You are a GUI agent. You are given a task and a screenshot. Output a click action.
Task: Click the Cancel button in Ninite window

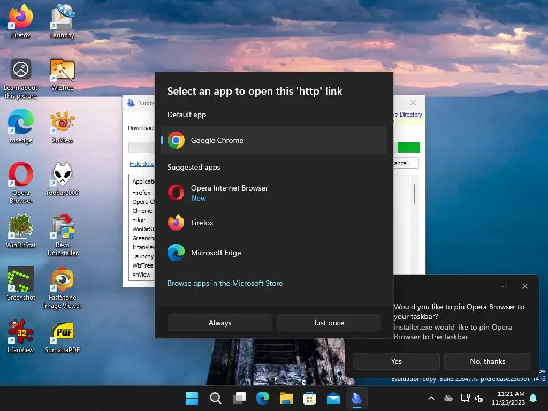[x=406, y=163]
